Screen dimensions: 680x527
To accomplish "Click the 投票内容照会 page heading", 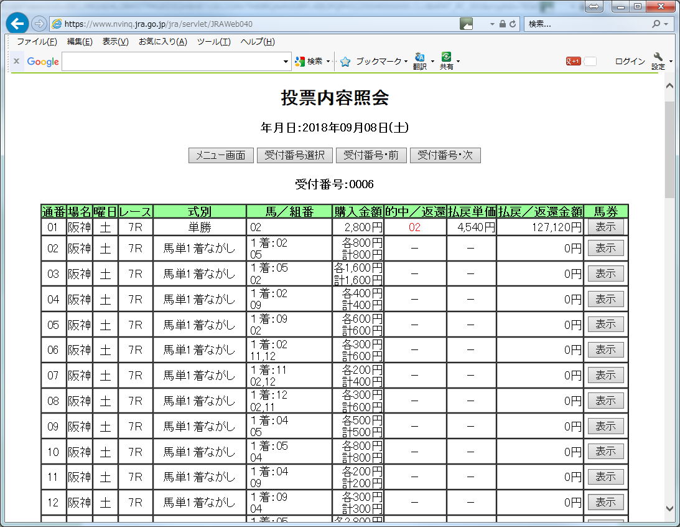I will pos(335,97).
